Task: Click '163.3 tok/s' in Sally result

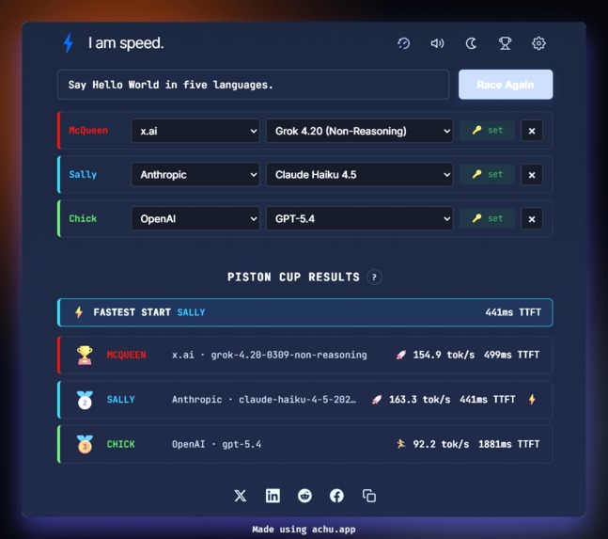Action: pyautogui.click(x=419, y=399)
